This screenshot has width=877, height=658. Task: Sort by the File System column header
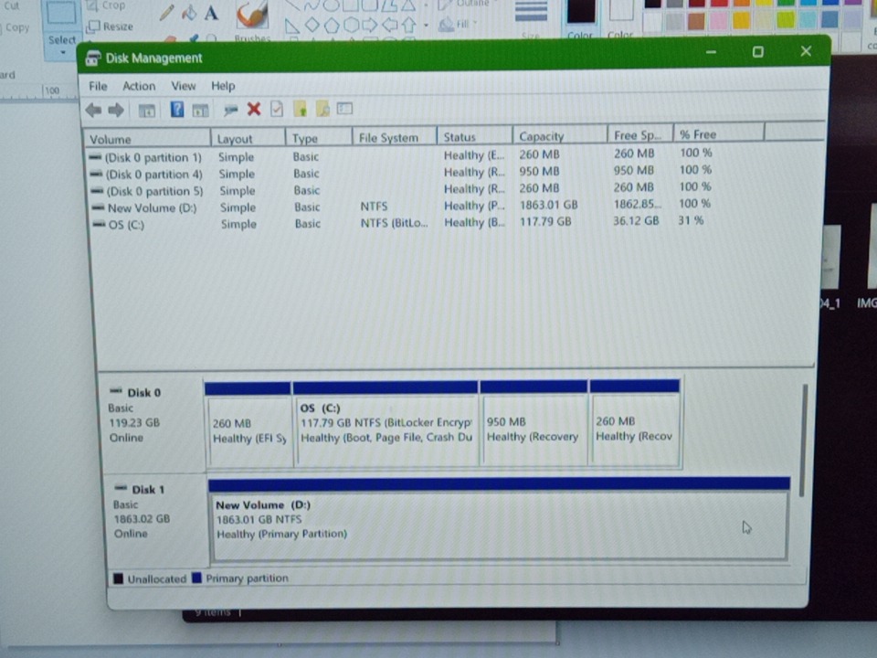(395, 137)
